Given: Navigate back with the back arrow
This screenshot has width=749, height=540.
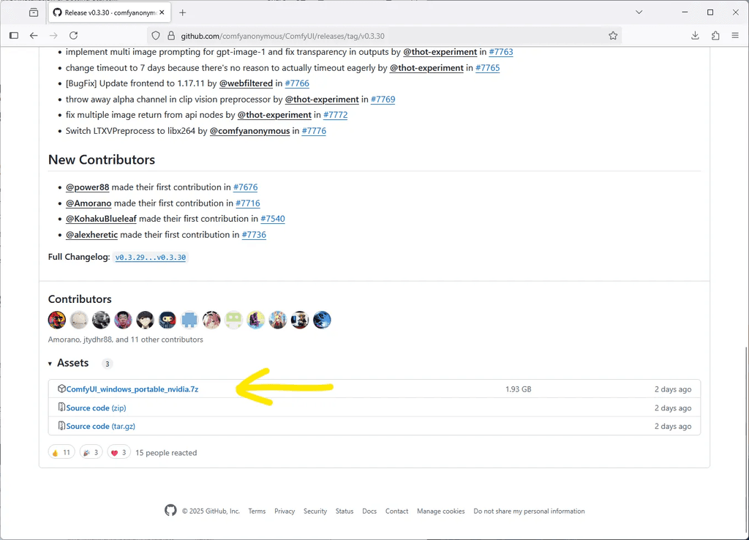Looking at the screenshot, I should pyautogui.click(x=34, y=35).
